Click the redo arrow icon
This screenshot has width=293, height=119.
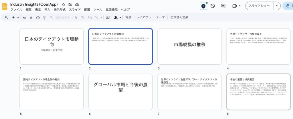pyautogui.click(x=31, y=17)
